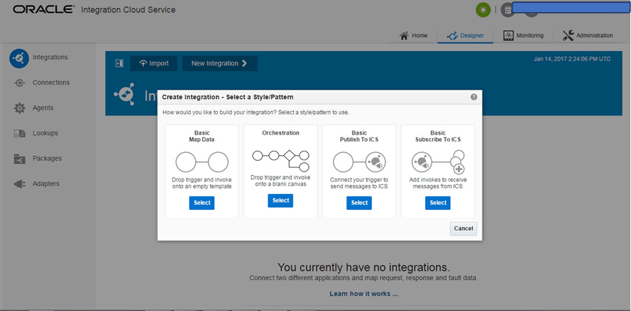Click the Oracle logo
This screenshot has width=631, height=311.
pos(44,9)
